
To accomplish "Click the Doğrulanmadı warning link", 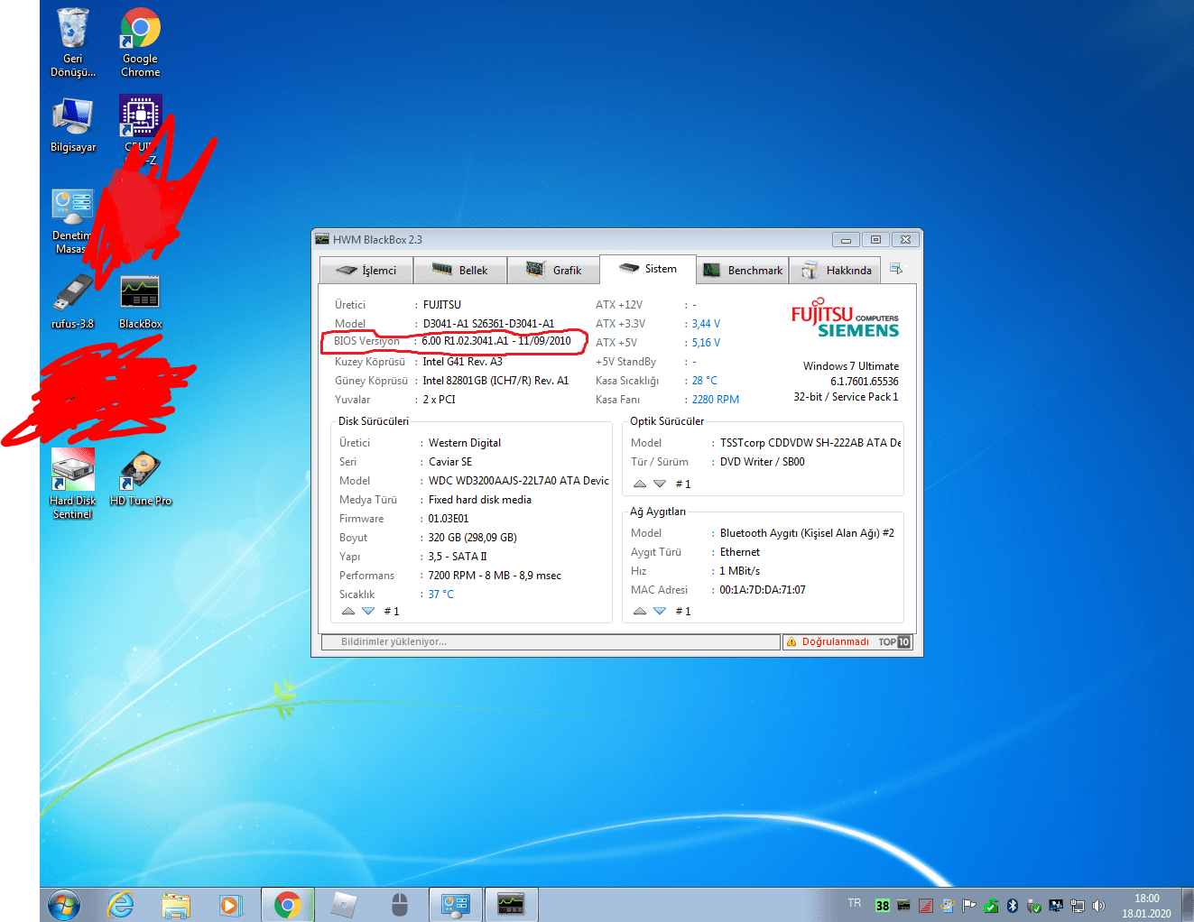I will point(828,642).
